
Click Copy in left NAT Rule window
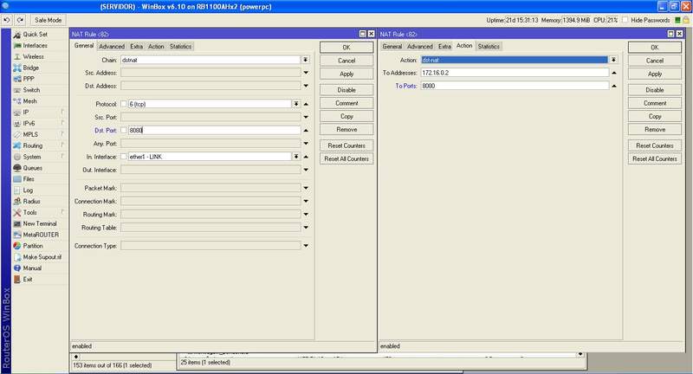pyautogui.click(x=346, y=116)
